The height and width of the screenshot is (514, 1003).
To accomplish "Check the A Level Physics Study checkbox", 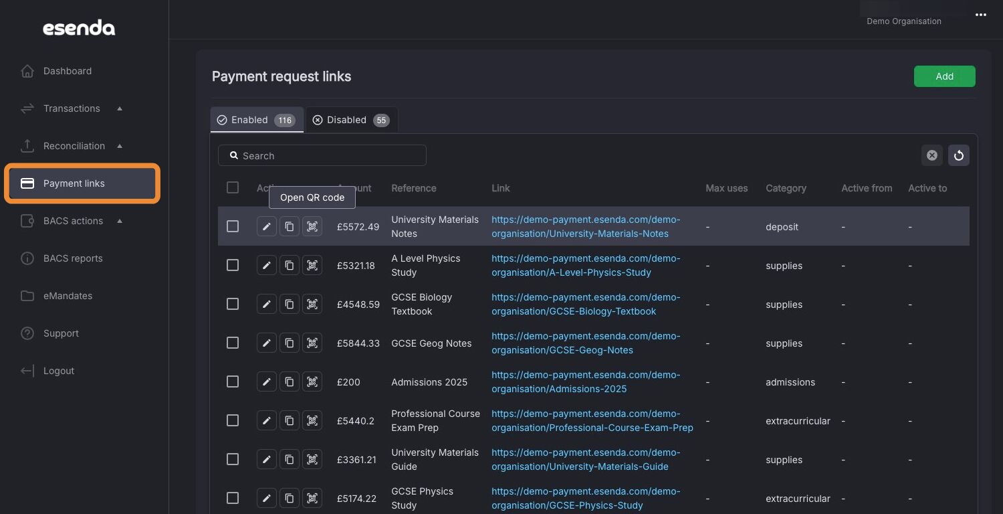I will [233, 266].
